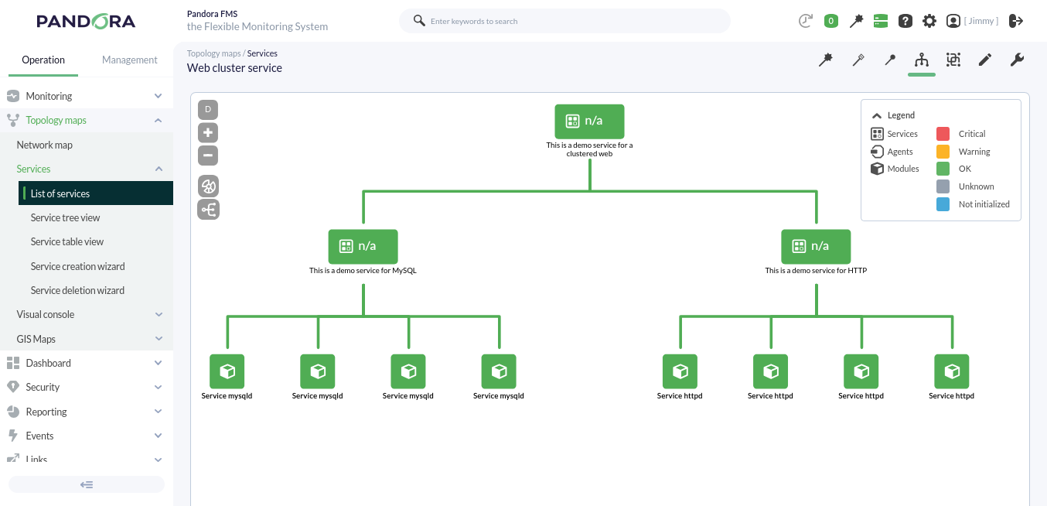The width and height of the screenshot is (1047, 506).
Task: Click the autorefresh clock icon in header
Action: click(806, 21)
